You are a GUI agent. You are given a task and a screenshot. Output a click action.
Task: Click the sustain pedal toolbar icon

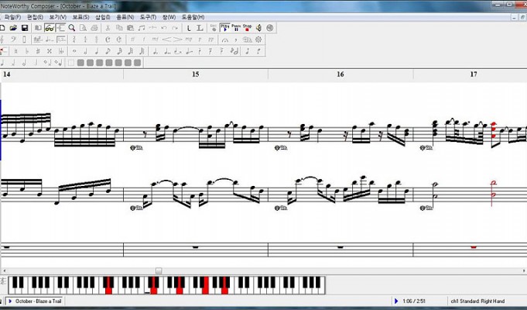click(247, 40)
